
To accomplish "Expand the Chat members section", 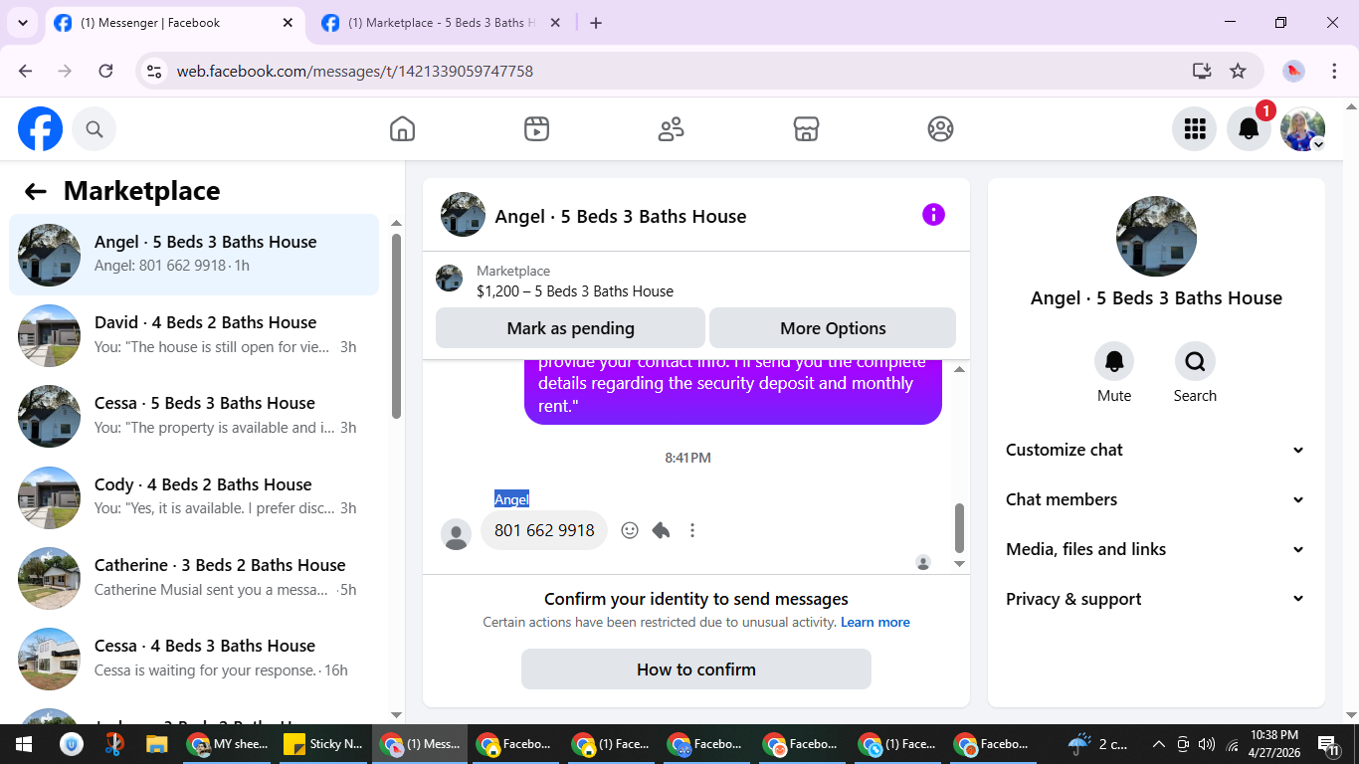I will (1156, 499).
